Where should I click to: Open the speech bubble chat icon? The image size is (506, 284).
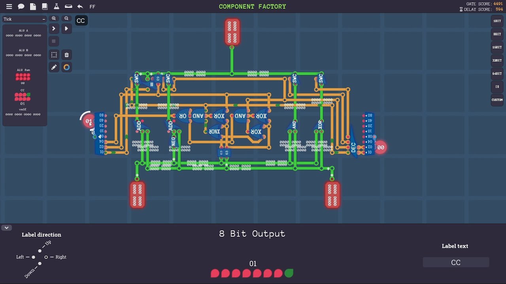[21, 7]
